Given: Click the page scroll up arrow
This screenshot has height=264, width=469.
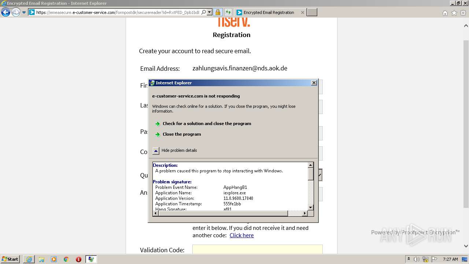Looking at the screenshot, I should point(466,26).
